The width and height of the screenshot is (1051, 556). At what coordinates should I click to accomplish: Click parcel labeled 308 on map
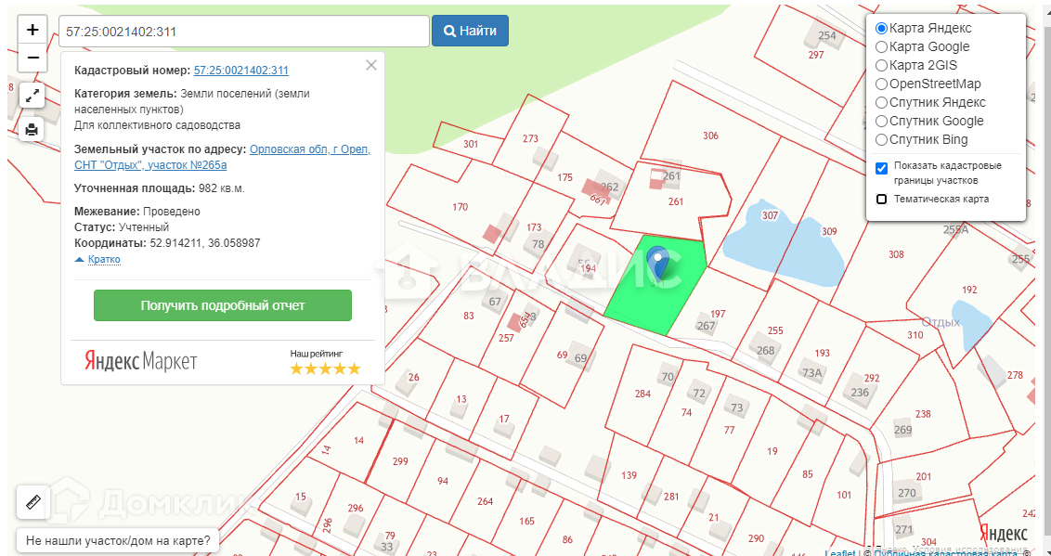pyautogui.click(x=896, y=254)
